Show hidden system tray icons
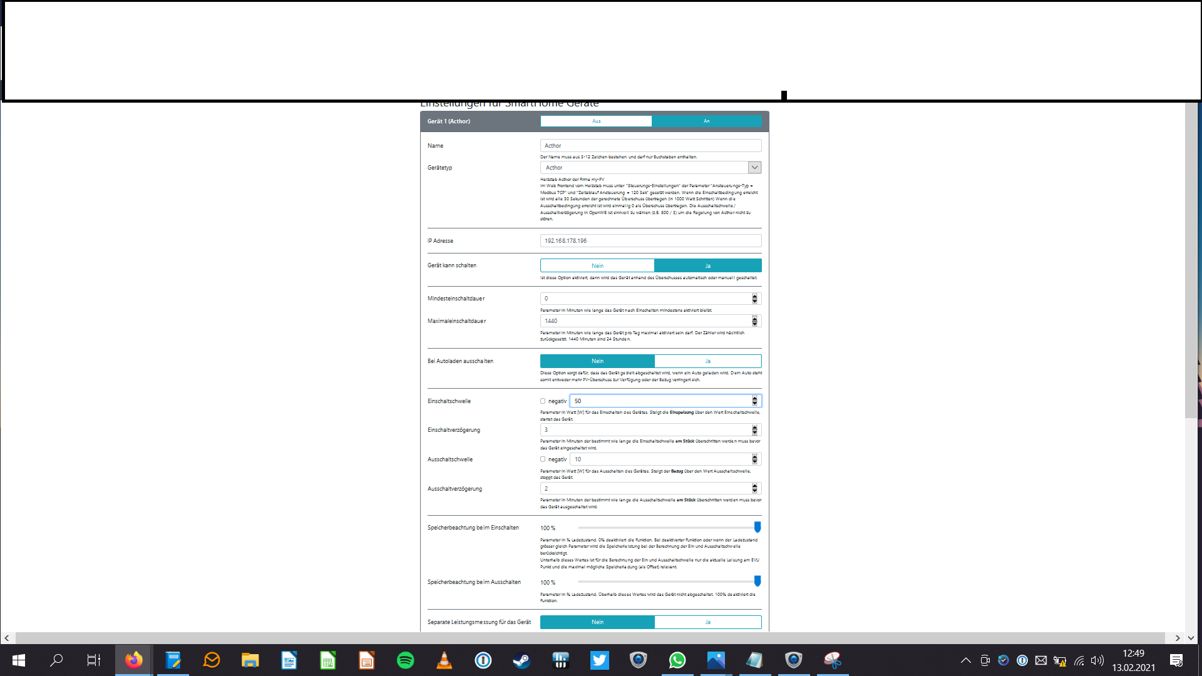1202x676 pixels. coord(965,660)
